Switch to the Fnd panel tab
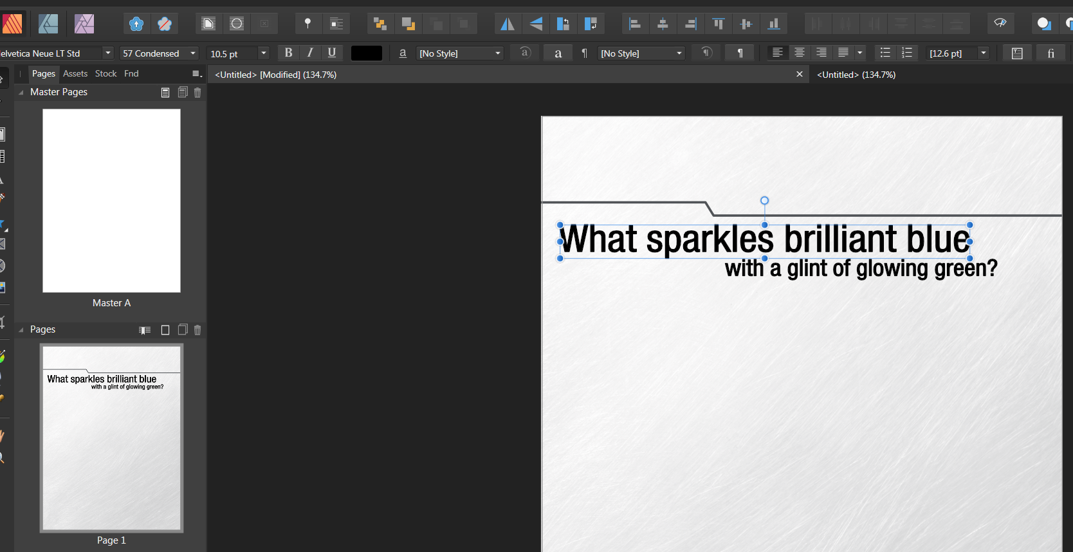 pos(131,74)
